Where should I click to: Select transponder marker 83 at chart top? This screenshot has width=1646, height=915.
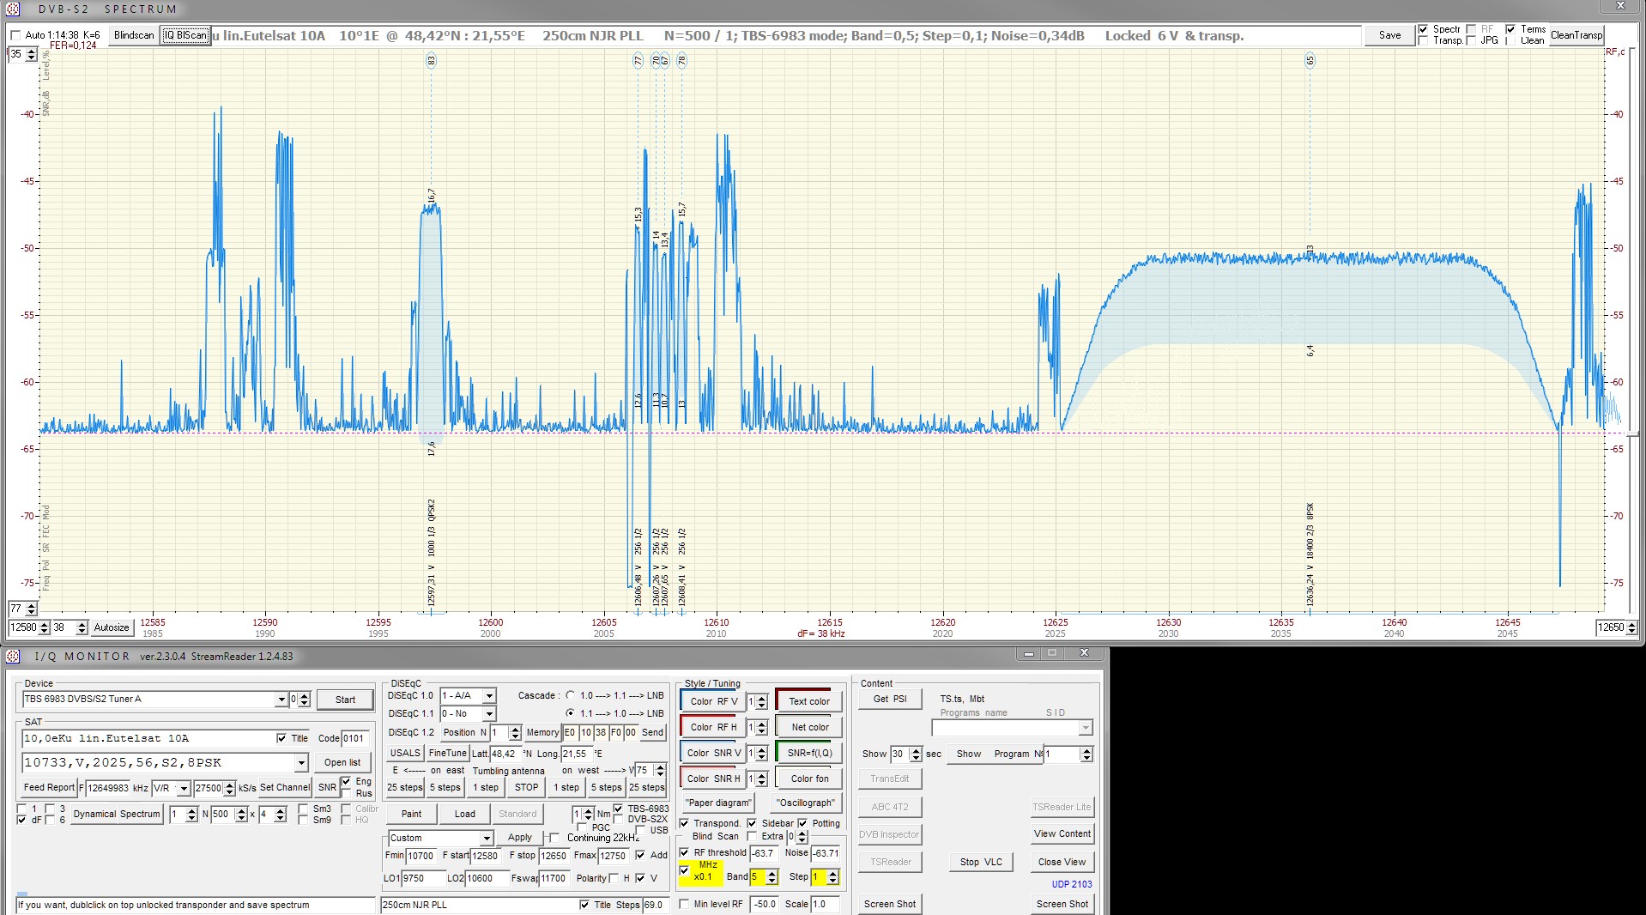pyautogui.click(x=431, y=61)
